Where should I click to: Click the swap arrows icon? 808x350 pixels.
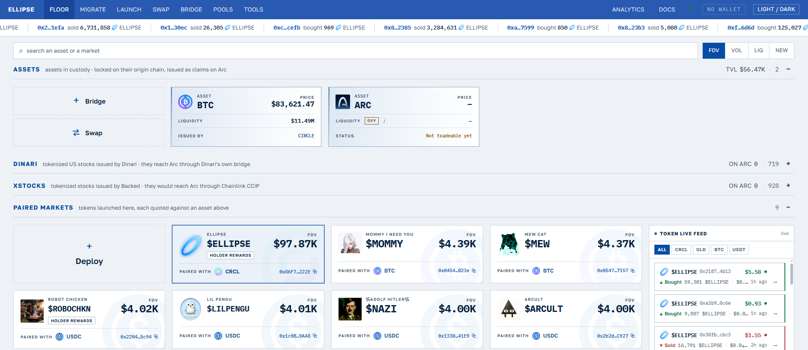(x=76, y=133)
